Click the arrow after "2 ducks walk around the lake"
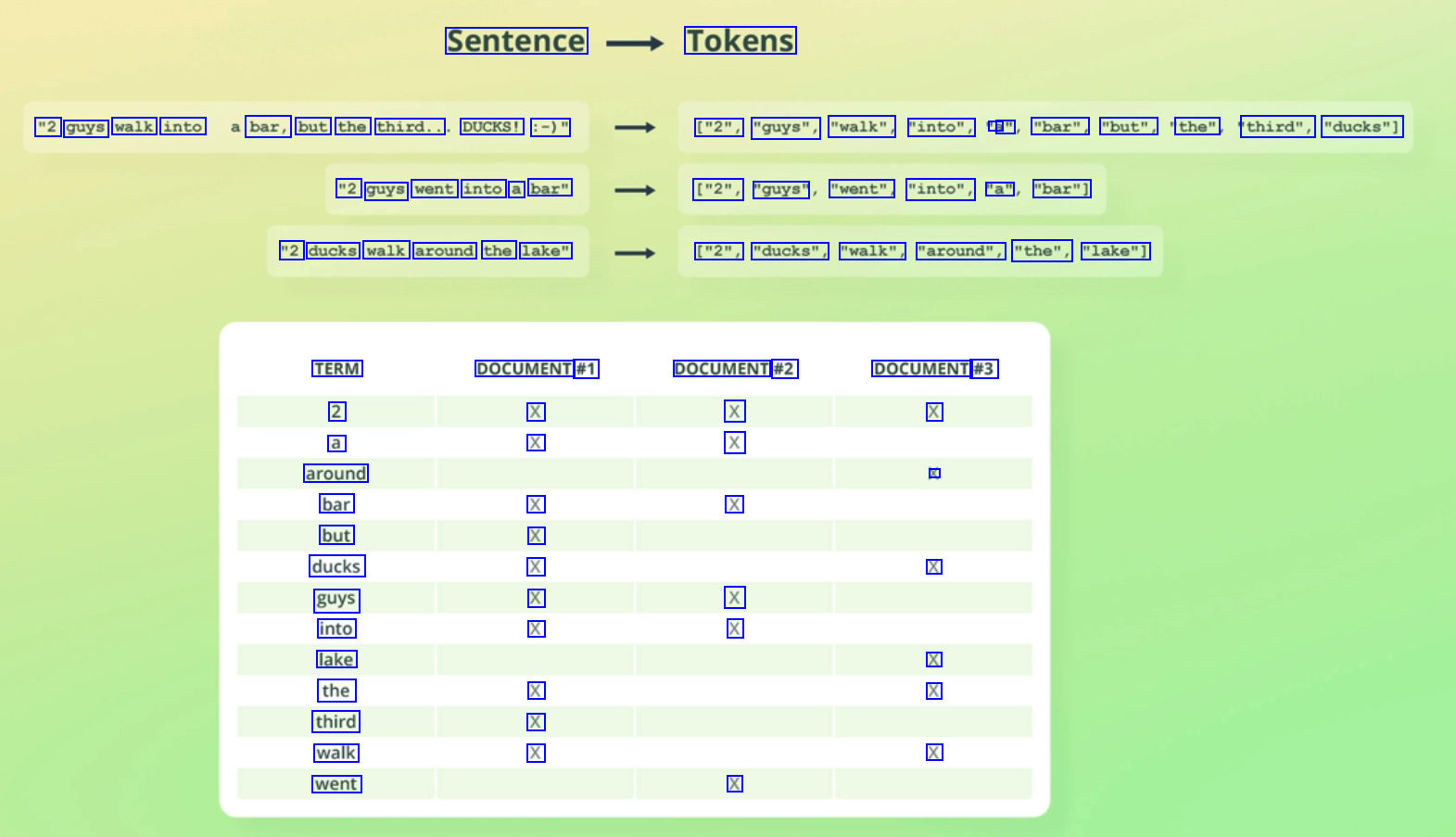Screen dimensions: 1456x837 pyautogui.click(x=635, y=252)
